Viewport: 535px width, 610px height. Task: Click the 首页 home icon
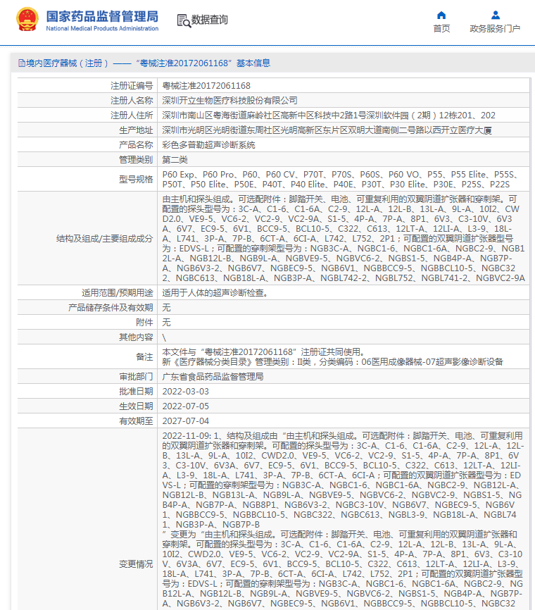pyautogui.click(x=441, y=15)
